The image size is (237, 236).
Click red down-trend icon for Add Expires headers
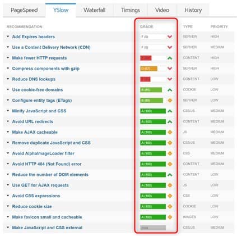pos(170,37)
